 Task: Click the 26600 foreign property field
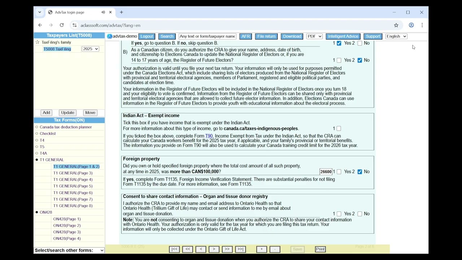pos(326,172)
